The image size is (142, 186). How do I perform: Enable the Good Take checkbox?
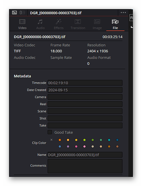(x=50, y=132)
